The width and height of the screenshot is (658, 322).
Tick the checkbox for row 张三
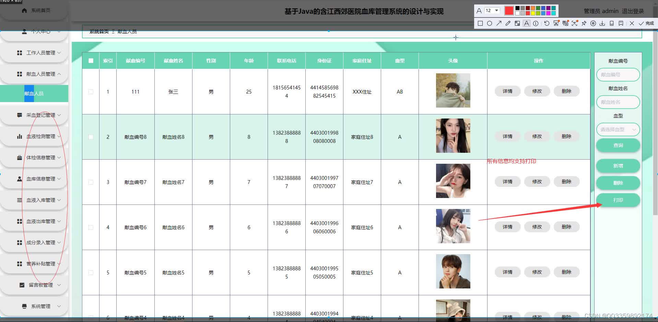91,92
